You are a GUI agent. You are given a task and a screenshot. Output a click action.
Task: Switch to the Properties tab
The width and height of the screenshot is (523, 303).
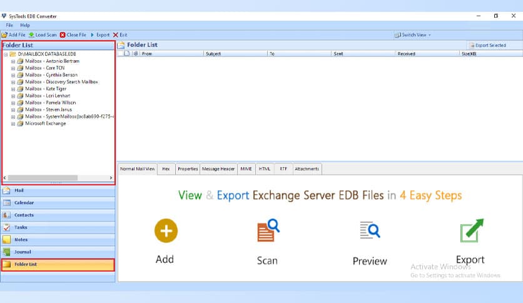[x=188, y=169]
